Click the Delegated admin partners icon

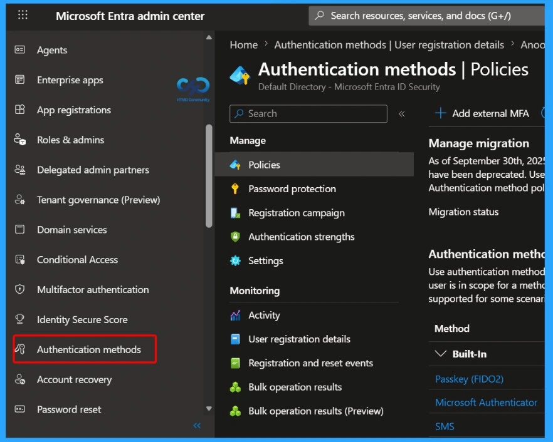point(20,170)
